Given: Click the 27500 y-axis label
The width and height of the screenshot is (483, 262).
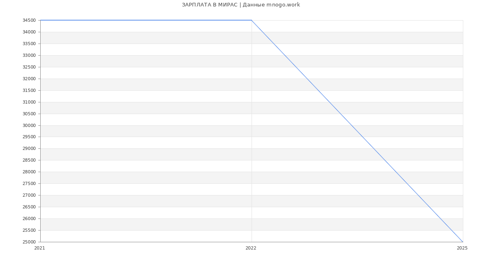Looking at the screenshot, I should click(29, 183).
